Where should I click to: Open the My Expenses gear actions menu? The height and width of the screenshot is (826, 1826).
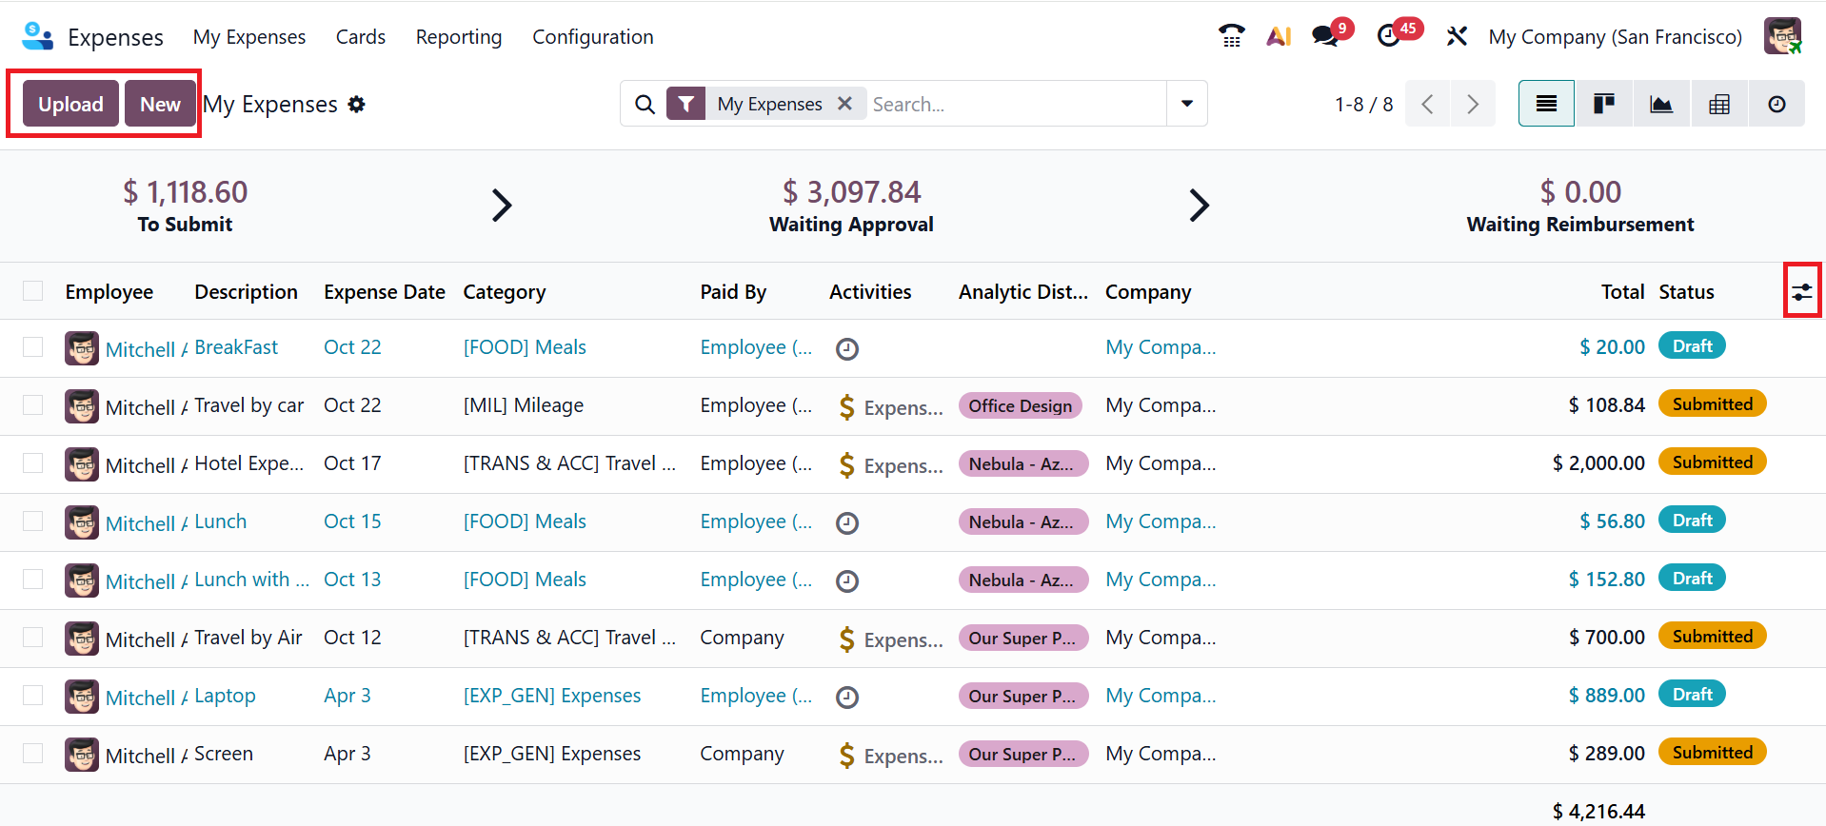[357, 105]
